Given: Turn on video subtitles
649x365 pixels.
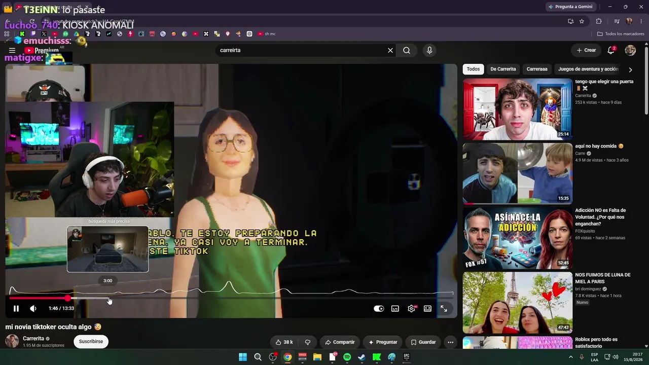Looking at the screenshot, I should (x=395, y=308).
